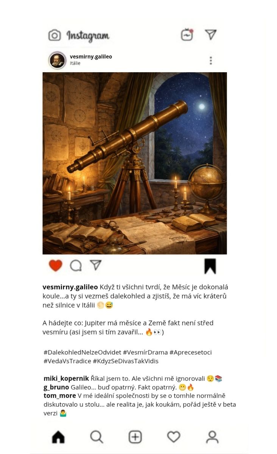Open Search tab with magnifying glass

(x=97, y=437)
